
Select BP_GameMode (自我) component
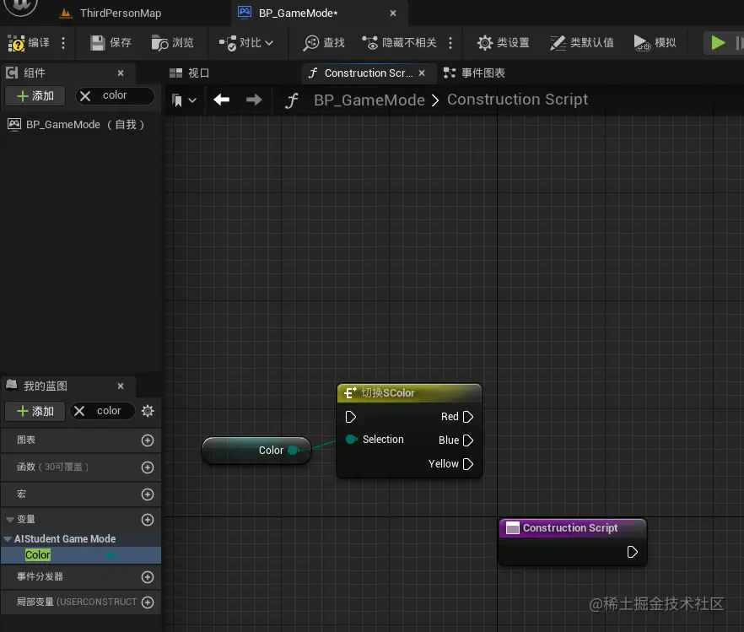81,124
